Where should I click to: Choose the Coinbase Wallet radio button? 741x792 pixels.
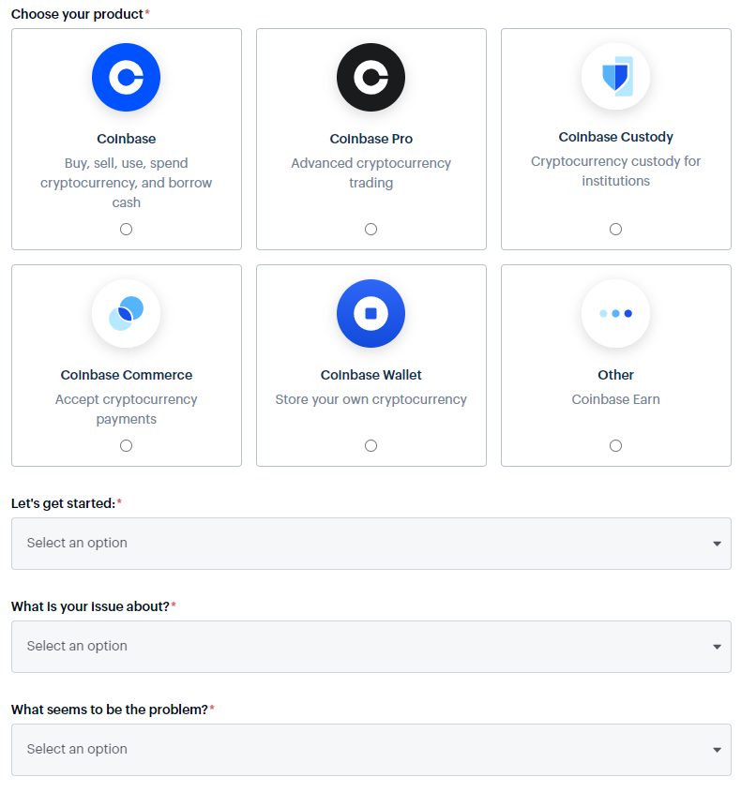tap(371, 445)
